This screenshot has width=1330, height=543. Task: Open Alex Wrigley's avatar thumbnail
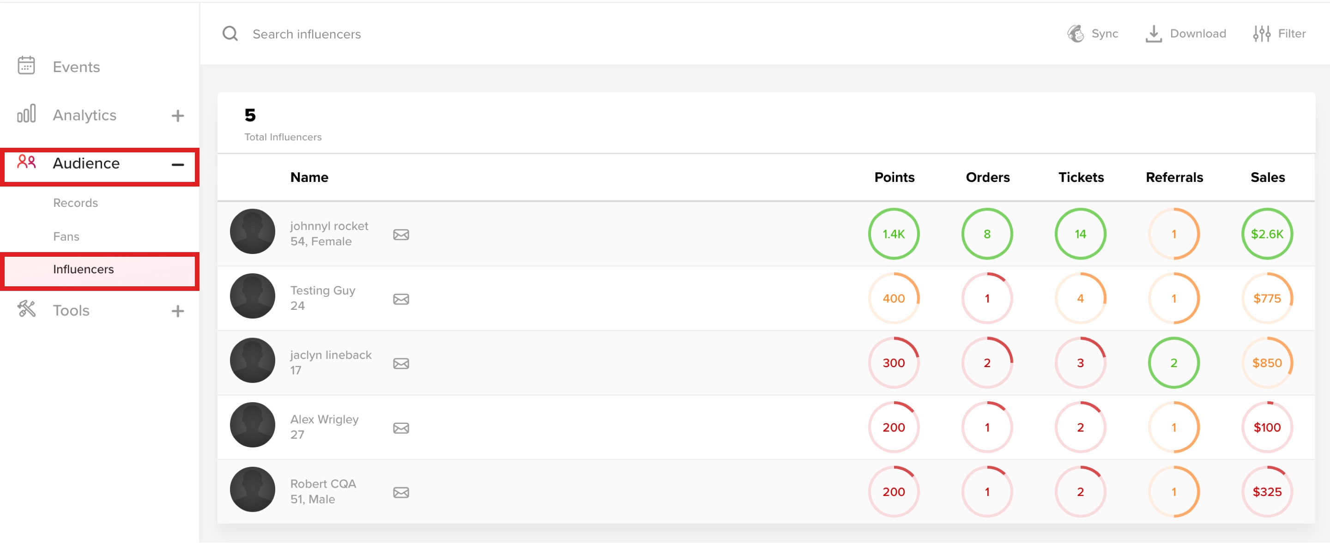click(x=252, y=424)
